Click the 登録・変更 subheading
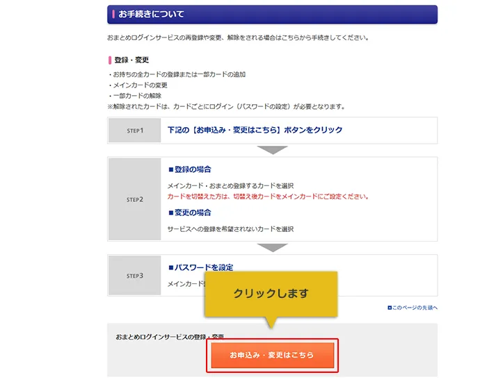The width and height of the screenshot is (487, 384). pyautogui.click(x=131, y=60)
